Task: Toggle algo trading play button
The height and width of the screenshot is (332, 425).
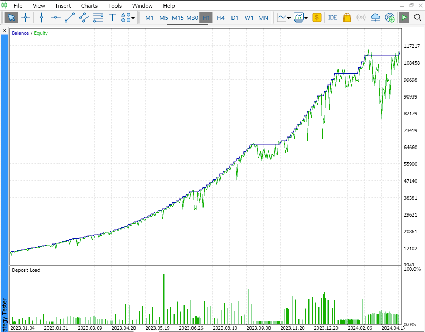Action: click(x=404, y=17)
